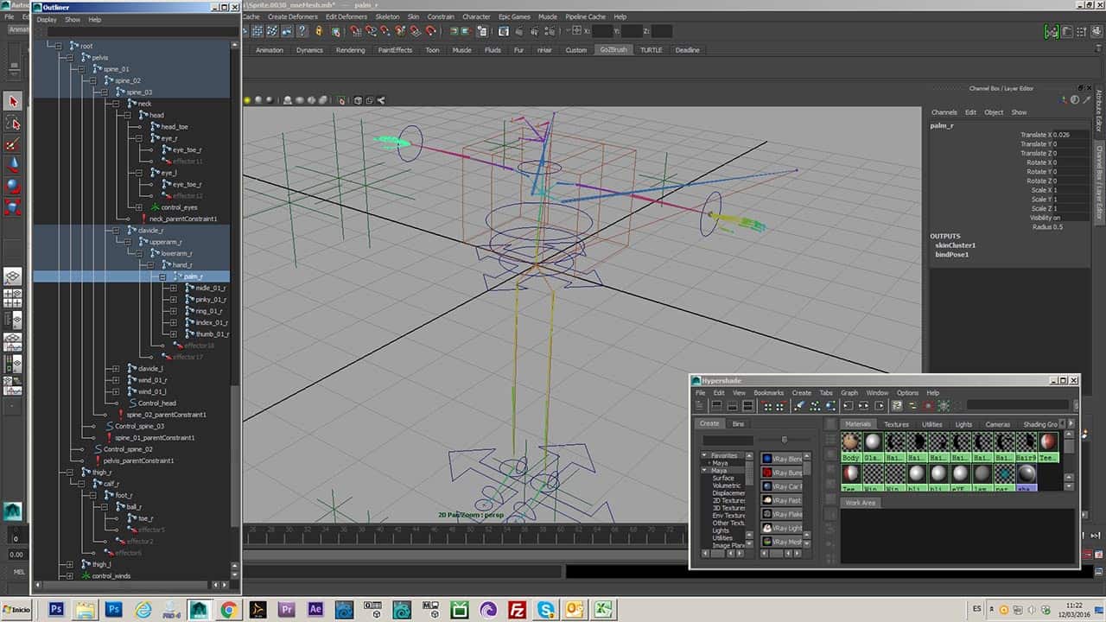
Task: Expand the control_eyes group in Outliner
Action: 139,207
